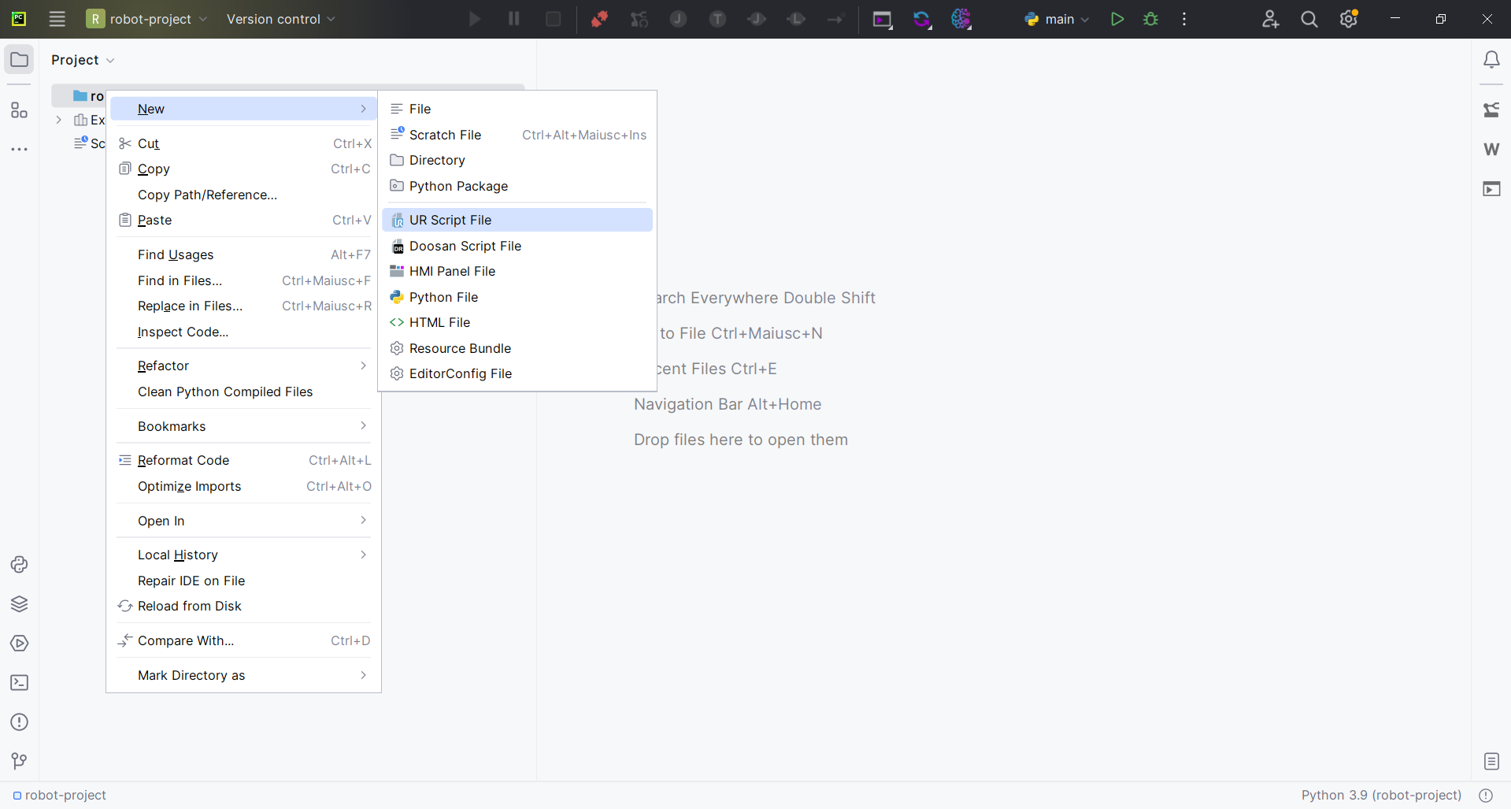
Task: Open the main run configuration dropdown
Action: (x=1057, y=19)
